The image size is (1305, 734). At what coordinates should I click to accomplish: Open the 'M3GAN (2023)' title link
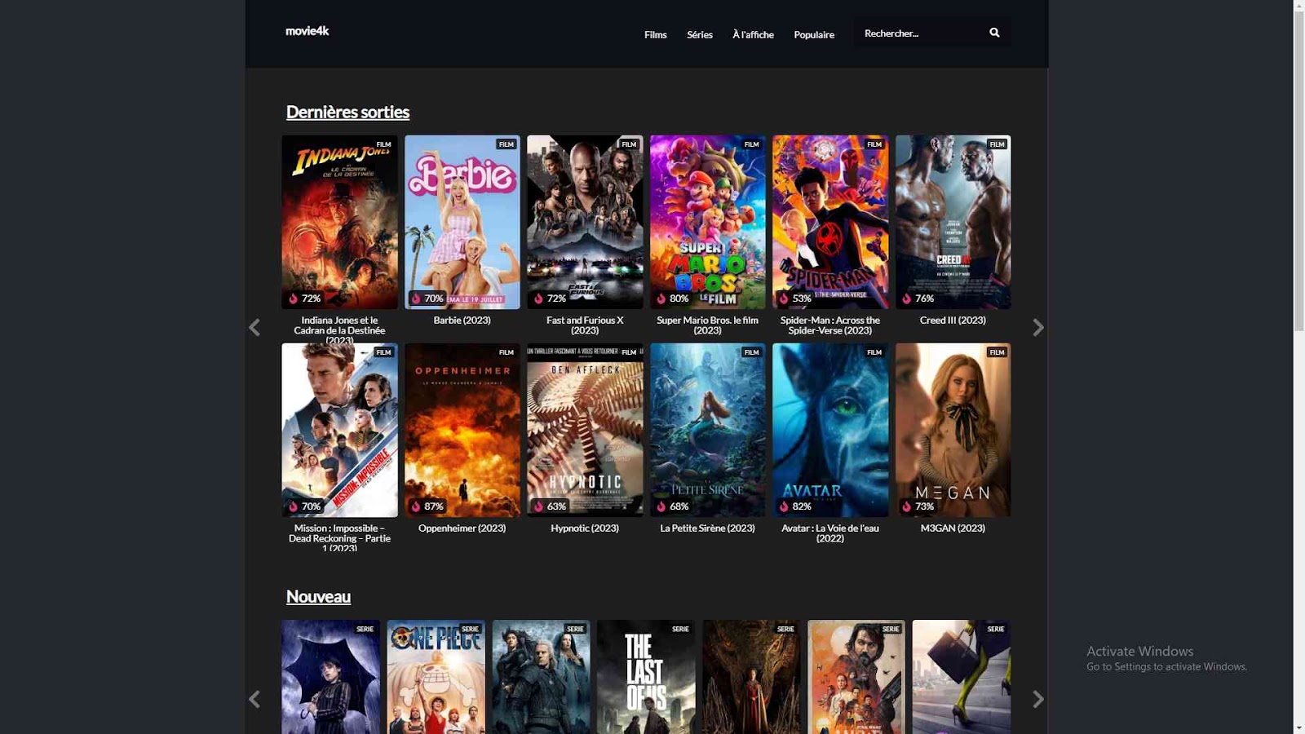click(953, 528)
